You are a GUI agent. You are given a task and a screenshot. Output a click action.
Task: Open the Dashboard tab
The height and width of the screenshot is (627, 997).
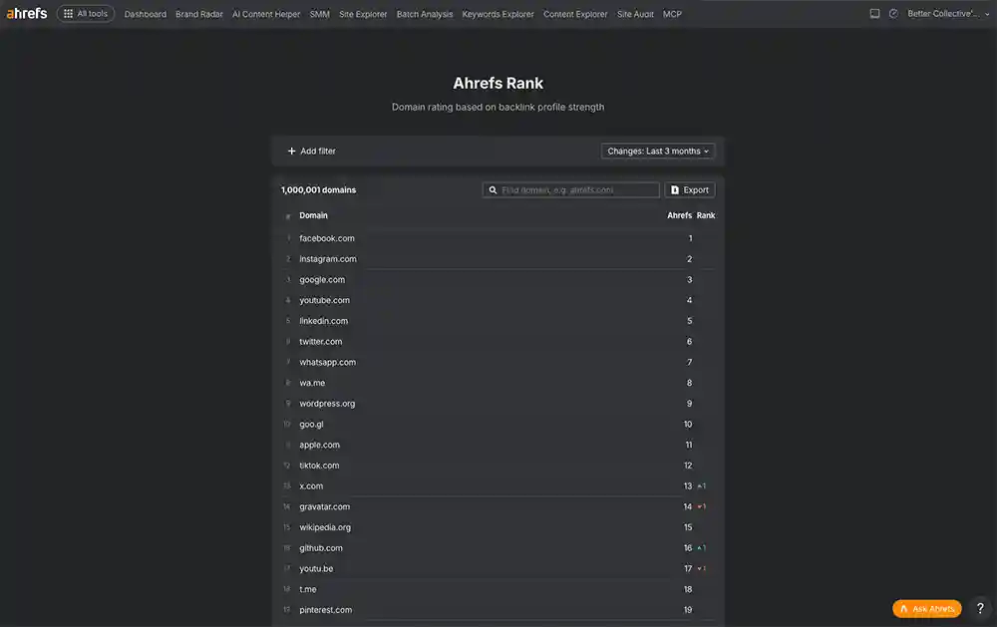pyautogui.click(x=145, y=14)
